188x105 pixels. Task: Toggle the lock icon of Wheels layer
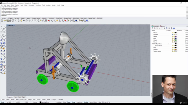tap(174, 40)
